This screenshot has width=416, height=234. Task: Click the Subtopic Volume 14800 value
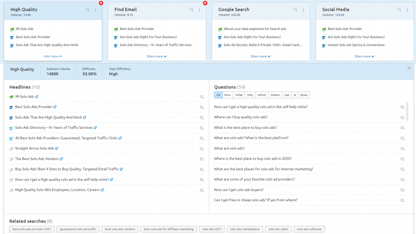coord(52,74)
